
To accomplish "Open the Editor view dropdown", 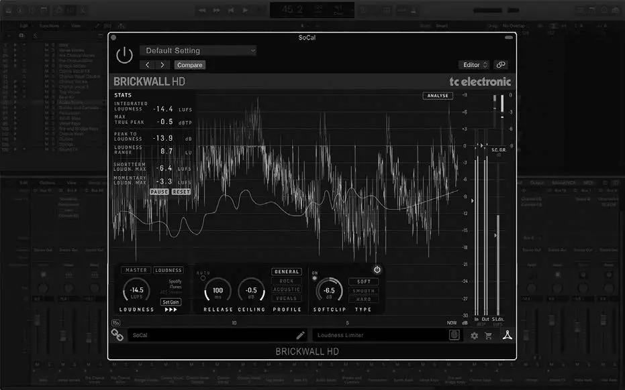I will click(x=475, y=65).
